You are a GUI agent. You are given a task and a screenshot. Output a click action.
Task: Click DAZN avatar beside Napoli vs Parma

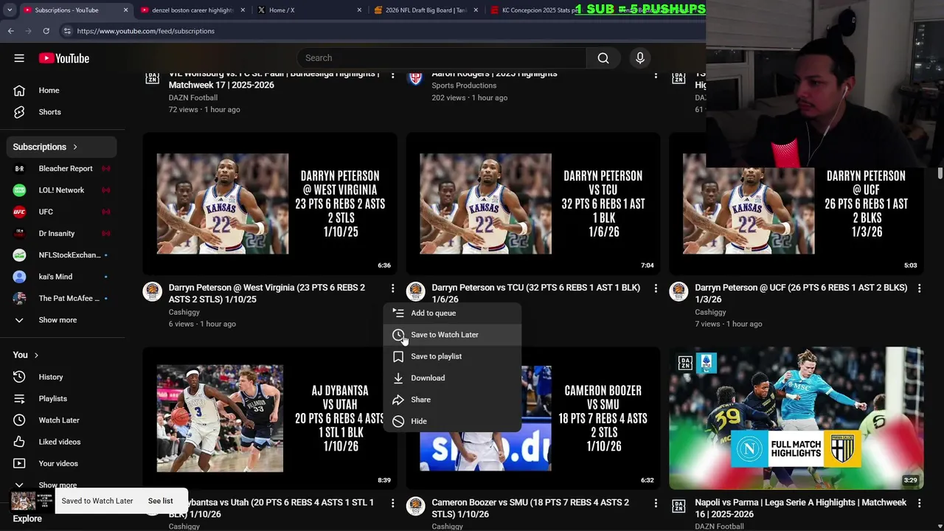(x=678, y=506)
